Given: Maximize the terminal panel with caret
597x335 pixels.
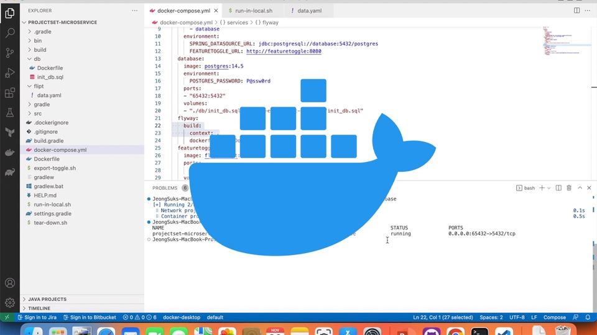Looking at the screenshot, I should click(x=580, y=188).
